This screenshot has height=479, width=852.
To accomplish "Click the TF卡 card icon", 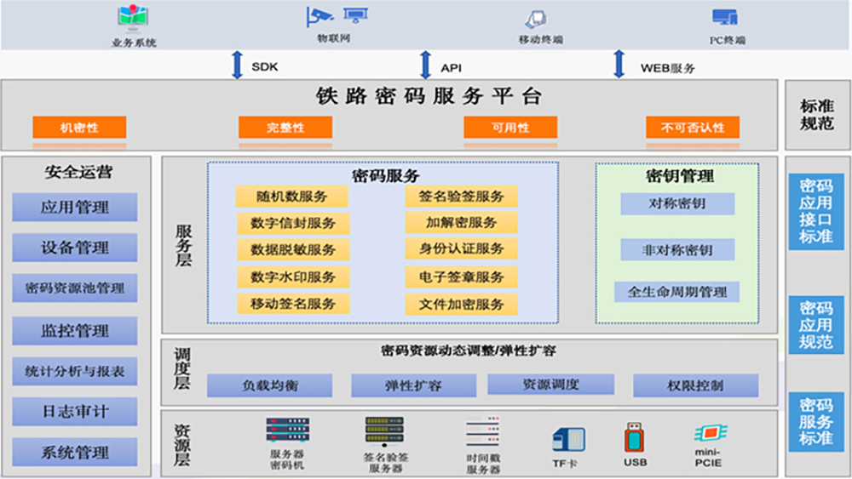I will (569, 439).
